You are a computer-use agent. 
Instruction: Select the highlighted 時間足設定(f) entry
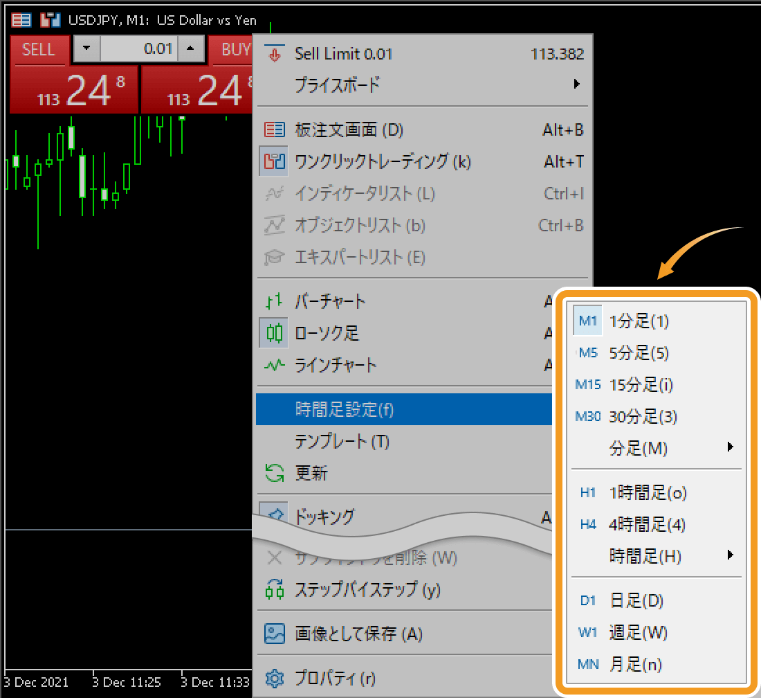(x=404, y=409)
